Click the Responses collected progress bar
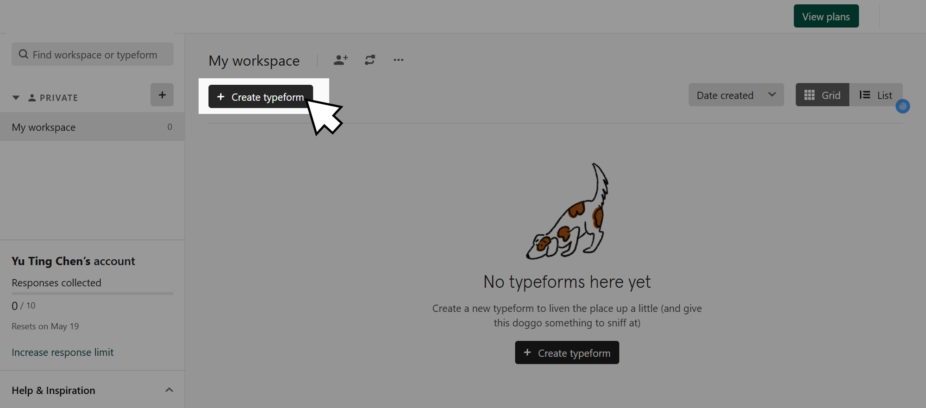This screenshot has height=408, width=926. click(x=93, y=294)
